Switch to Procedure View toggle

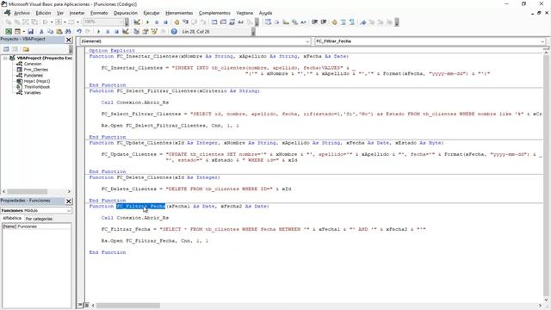click(80, 305)
